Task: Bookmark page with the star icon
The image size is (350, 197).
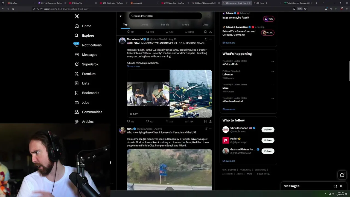Action: (x=305, y=9)
